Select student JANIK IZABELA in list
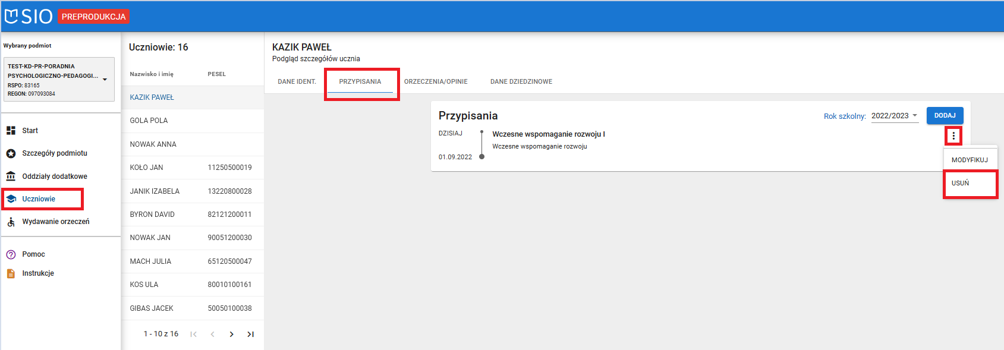1004x350 pixels. point(155,191)
